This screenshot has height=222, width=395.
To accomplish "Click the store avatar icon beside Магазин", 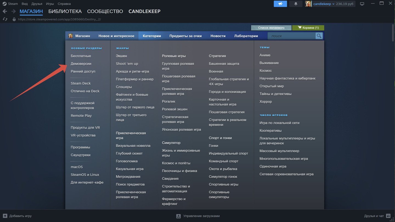I will (70, 36).
